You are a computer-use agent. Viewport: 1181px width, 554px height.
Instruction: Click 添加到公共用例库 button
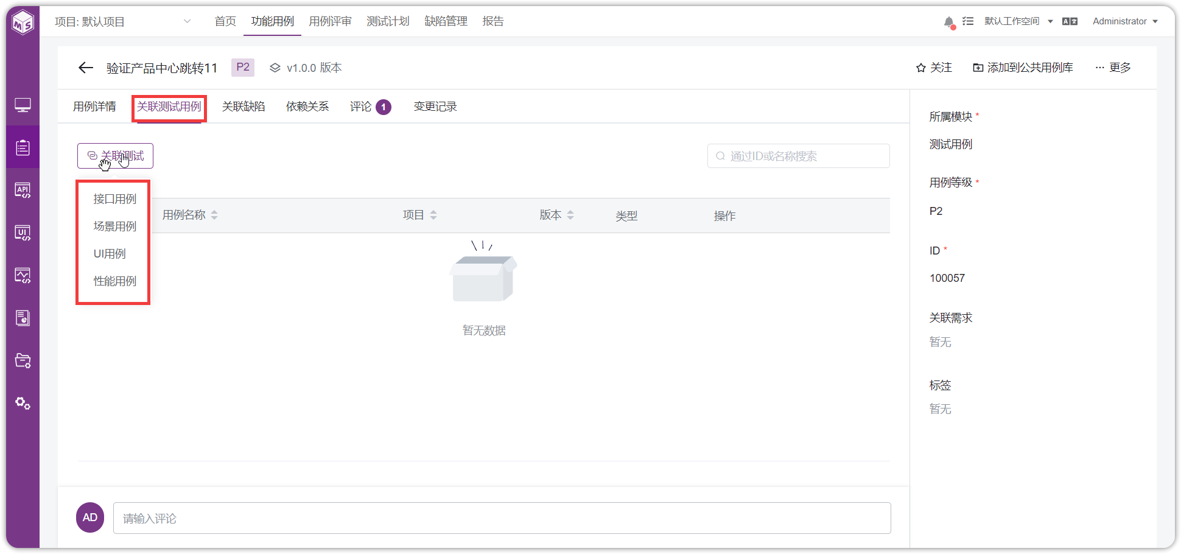1023,68
